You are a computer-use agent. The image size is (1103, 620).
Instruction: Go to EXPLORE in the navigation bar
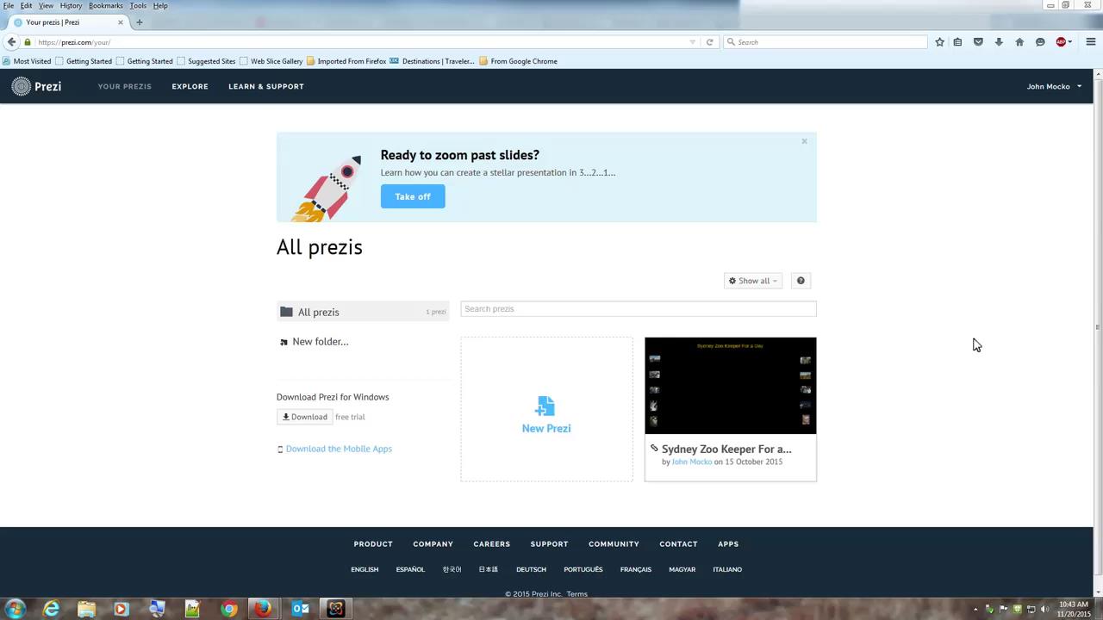(x=190, y=86)
